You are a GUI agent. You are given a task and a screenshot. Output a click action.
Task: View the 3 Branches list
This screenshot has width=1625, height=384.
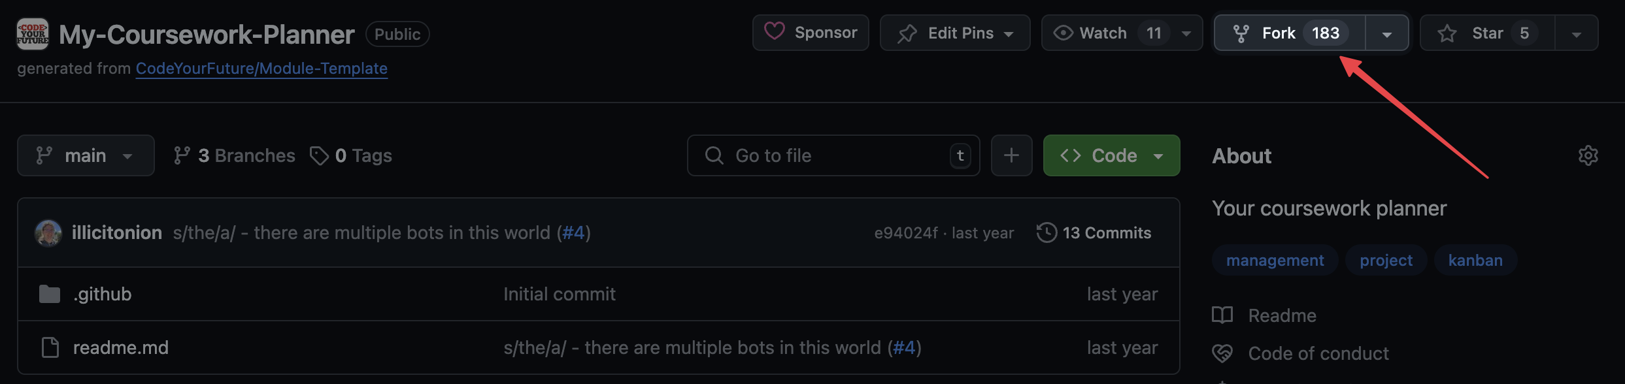[234, 155]
